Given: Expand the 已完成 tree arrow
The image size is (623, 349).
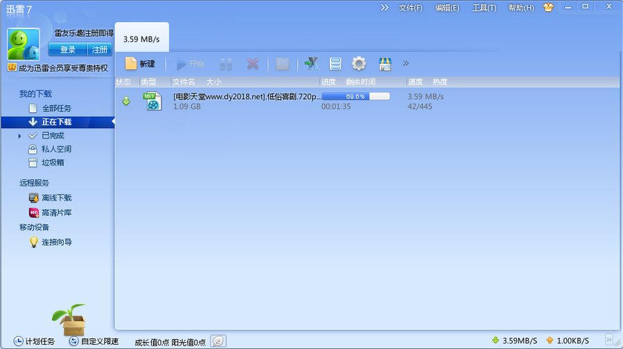Looking at the screenshot, I should [19, 136].
